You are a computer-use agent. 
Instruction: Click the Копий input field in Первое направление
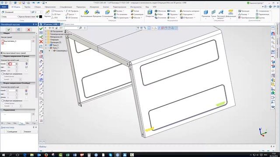[x=11, y=64]
